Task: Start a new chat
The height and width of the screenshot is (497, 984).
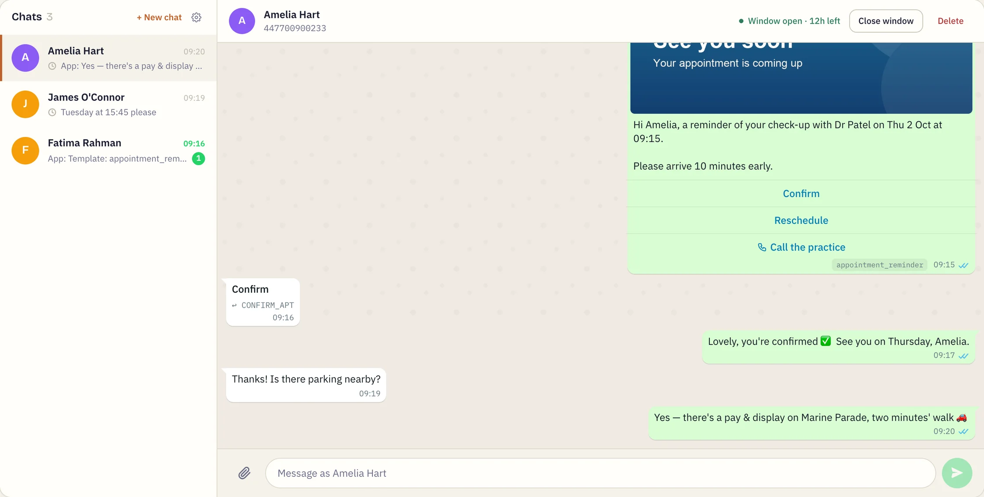Action: click(159, 17)
